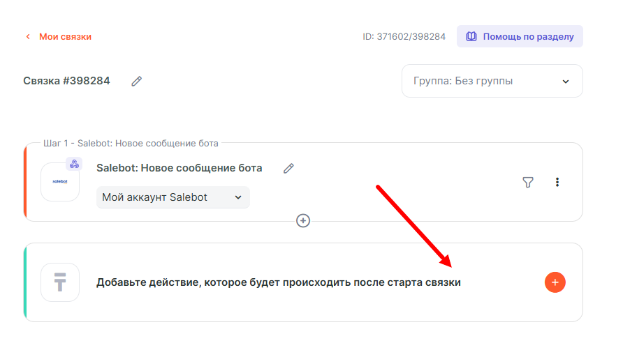623x343 pixels.
Task: Edit name with pencil next to Связка #398284
Action: click(x=137, y=82)
